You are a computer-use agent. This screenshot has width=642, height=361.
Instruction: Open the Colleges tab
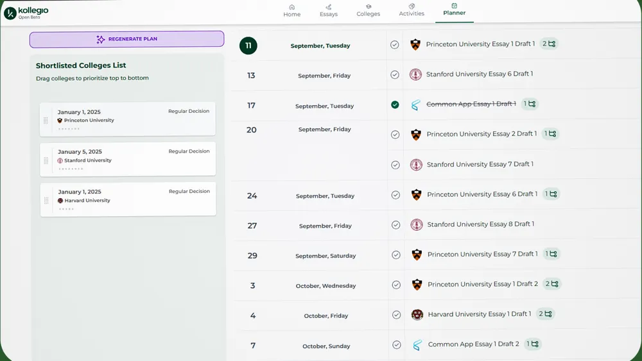(x=368, y=11)
